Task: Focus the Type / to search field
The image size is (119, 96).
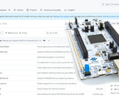Action: tap(110, 4)
